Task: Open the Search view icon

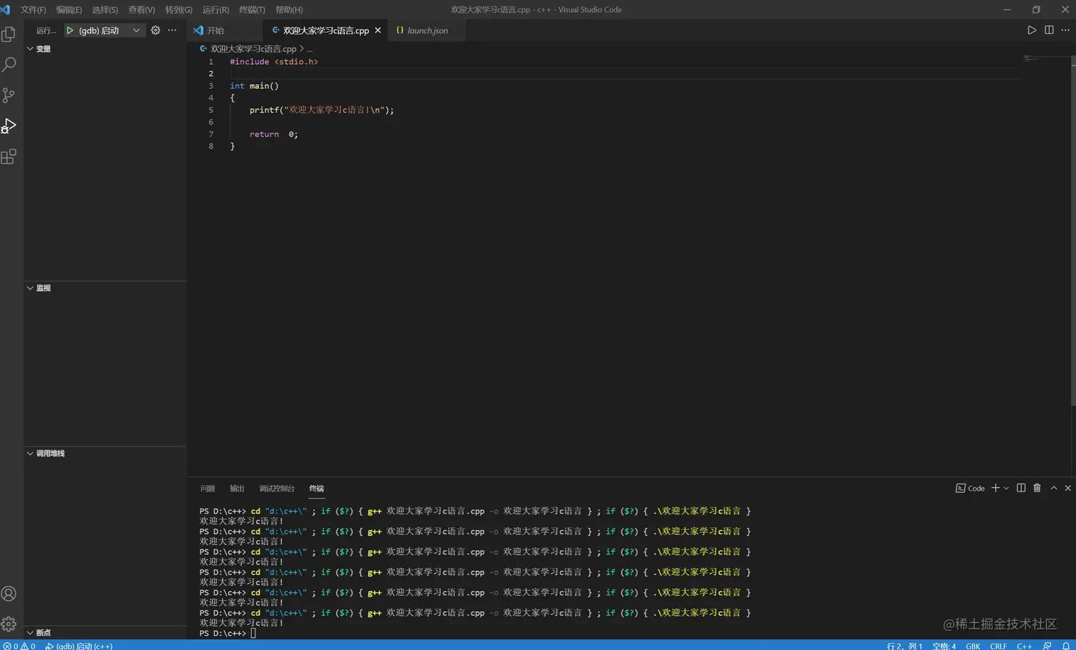Action: pos(9,65)
